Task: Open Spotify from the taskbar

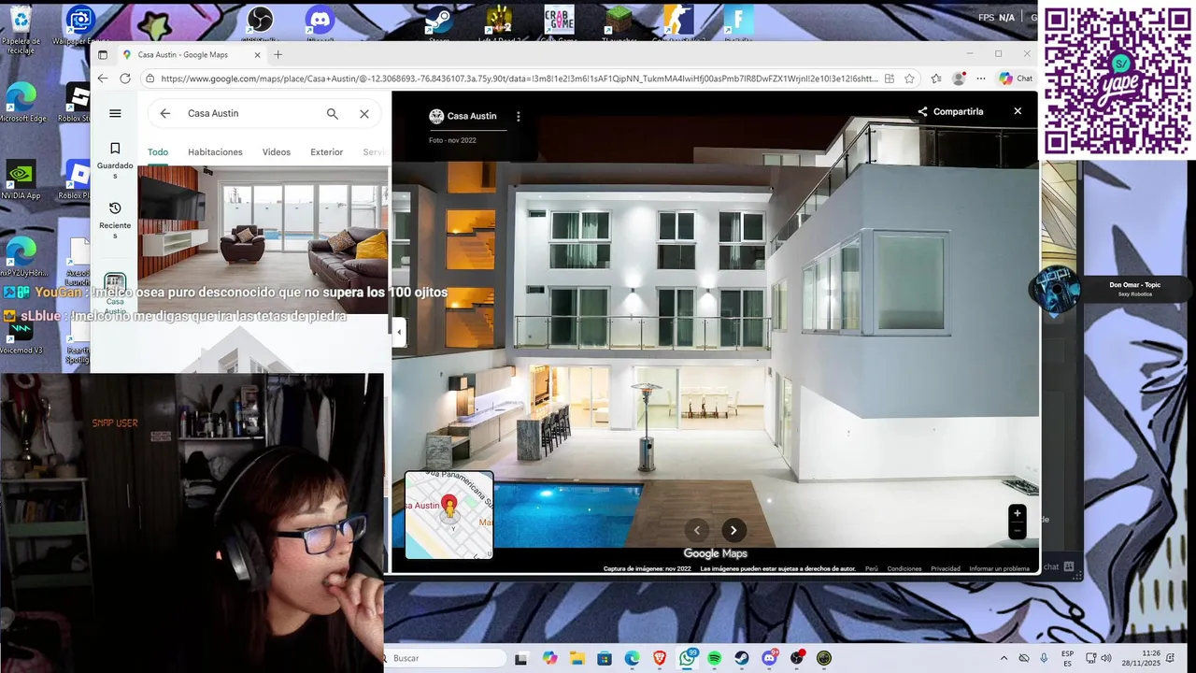Action: (x=715, y=658)
